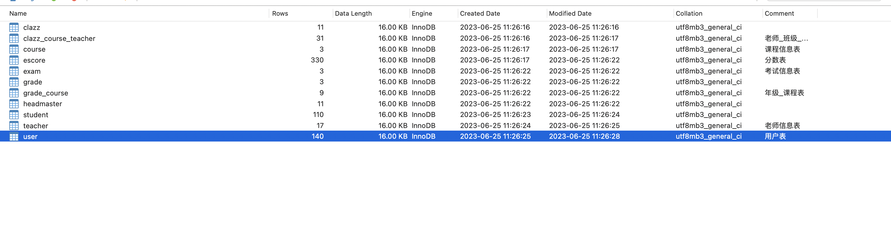Click the truncated 老师_班级_… comment
This screenshot has height=238, width=891.
[786, 38]
